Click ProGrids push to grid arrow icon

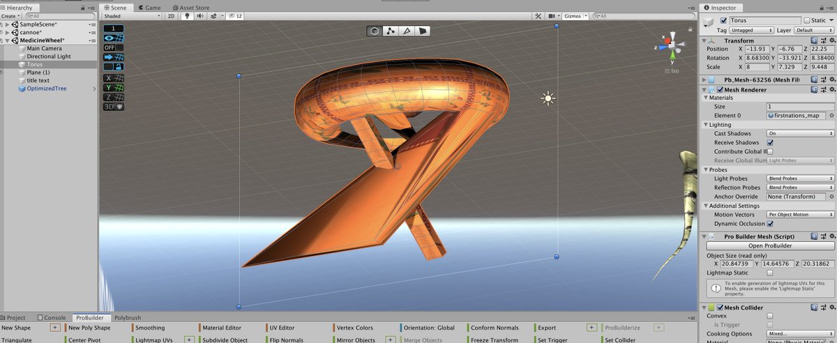114,57
